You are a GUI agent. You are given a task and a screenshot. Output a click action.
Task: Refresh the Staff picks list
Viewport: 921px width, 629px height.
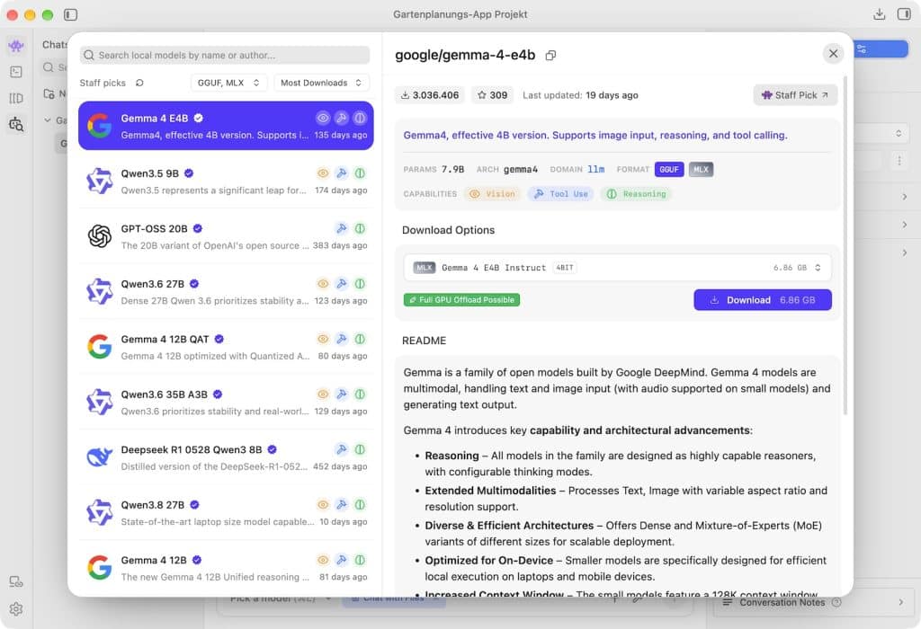click(x=139, y=83)
